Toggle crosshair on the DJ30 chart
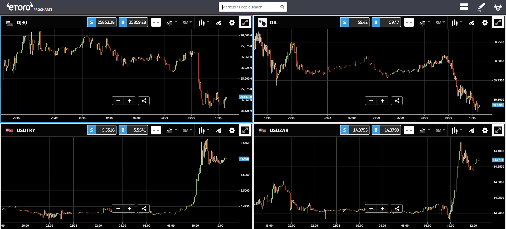This screenshot has width=506, height=229. [156, 23]
